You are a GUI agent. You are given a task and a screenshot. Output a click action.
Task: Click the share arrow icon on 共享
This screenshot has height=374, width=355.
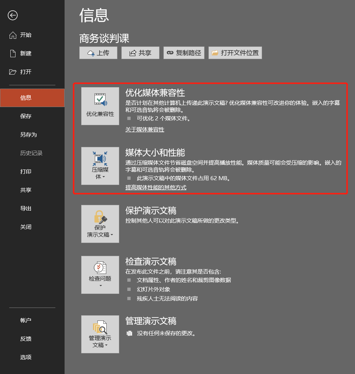[x=132, y=53]
